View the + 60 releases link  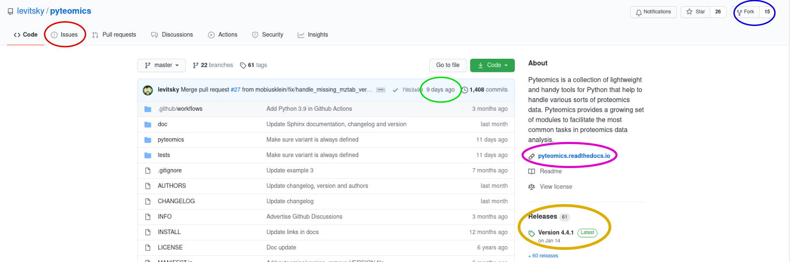[543, 256]
